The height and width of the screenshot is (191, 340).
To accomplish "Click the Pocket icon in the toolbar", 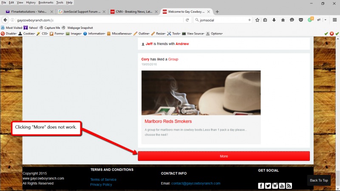I will click(301, 20).
